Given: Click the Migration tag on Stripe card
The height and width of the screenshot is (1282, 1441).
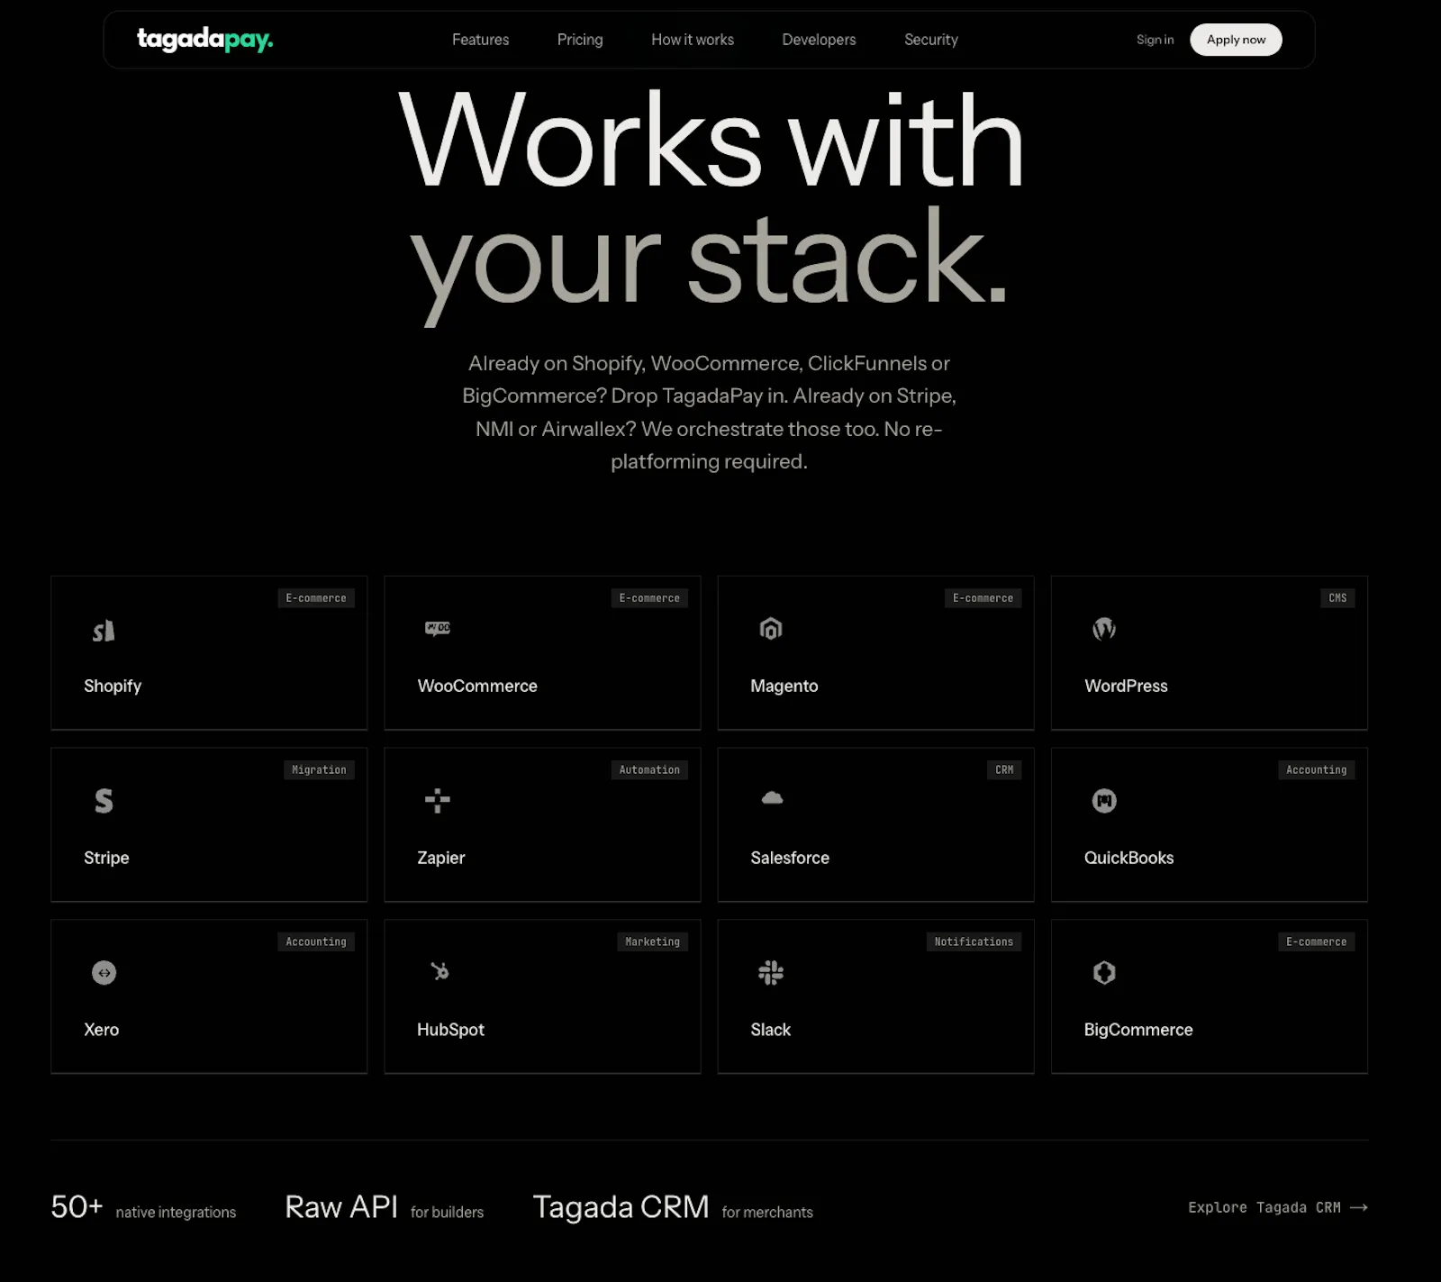Looking at the screenshot, I should point(319,770).
